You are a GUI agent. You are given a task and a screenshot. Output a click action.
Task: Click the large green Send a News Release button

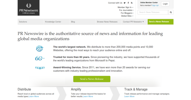tap(92, 79)
